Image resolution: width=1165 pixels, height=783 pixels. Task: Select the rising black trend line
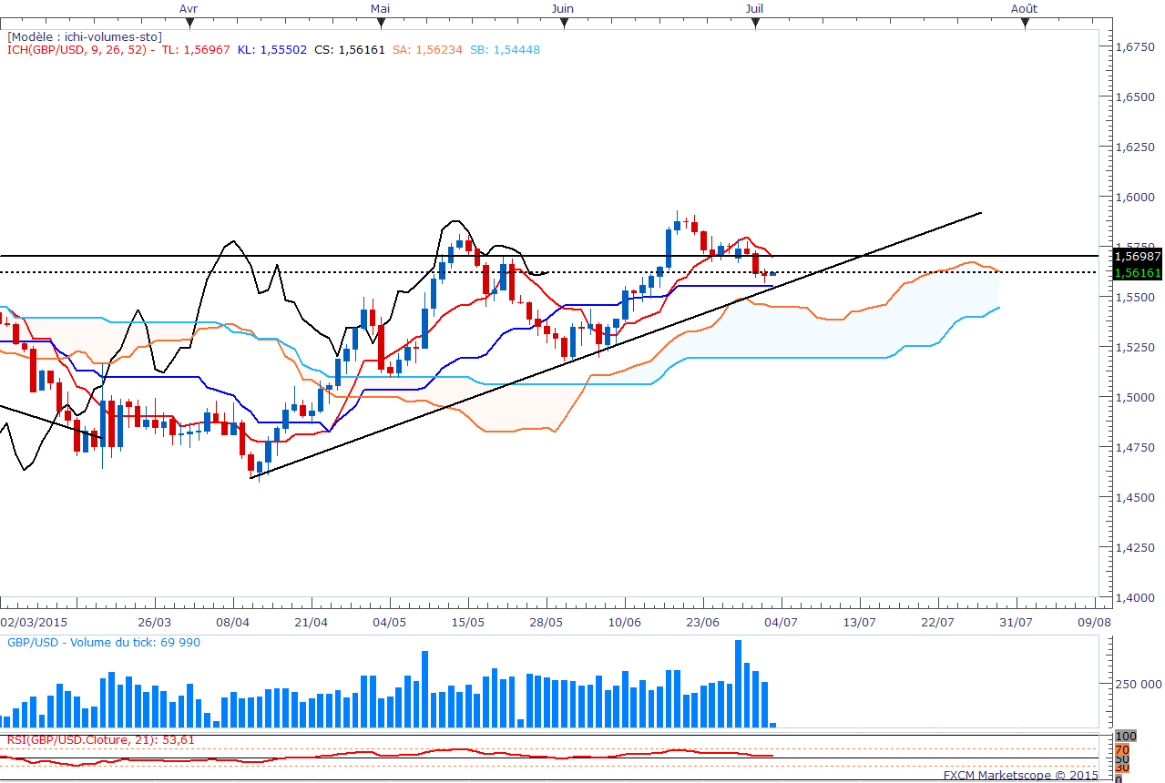click(616, 345)
